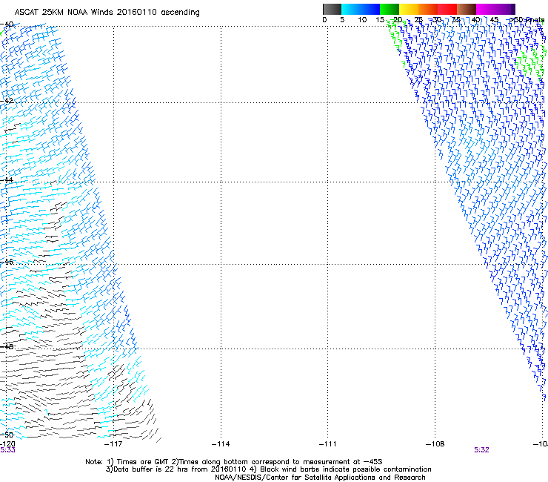Click the '-114' longitude axis label

point(221,444)
